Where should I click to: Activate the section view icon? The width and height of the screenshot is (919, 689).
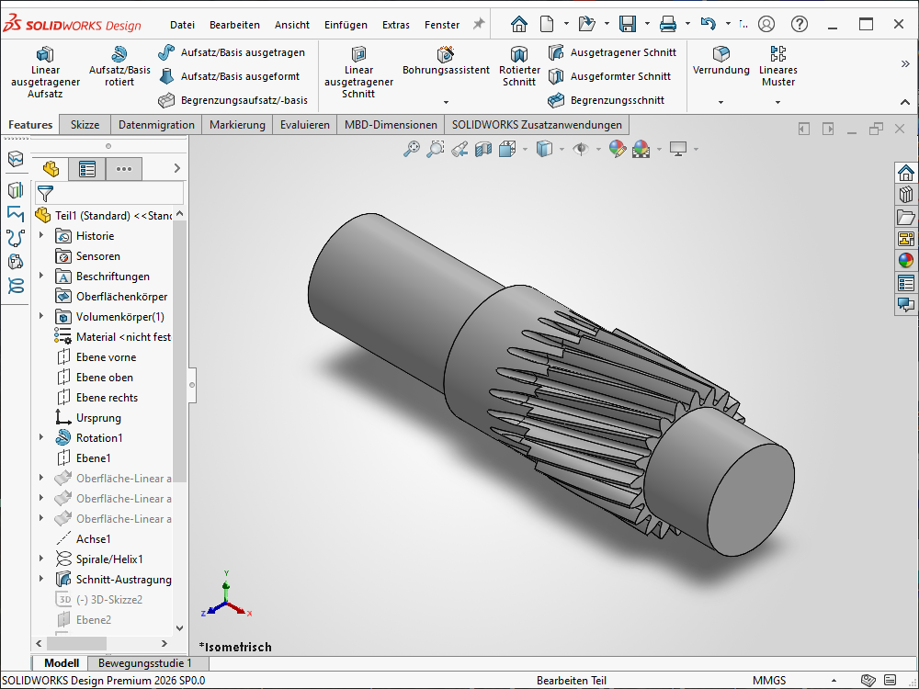[x=482, y=148]
